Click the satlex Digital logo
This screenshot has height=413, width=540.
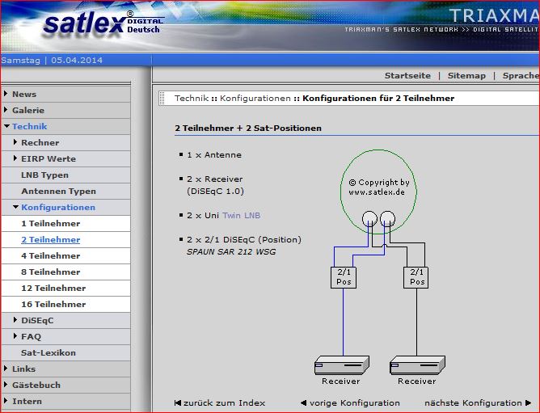103,23
